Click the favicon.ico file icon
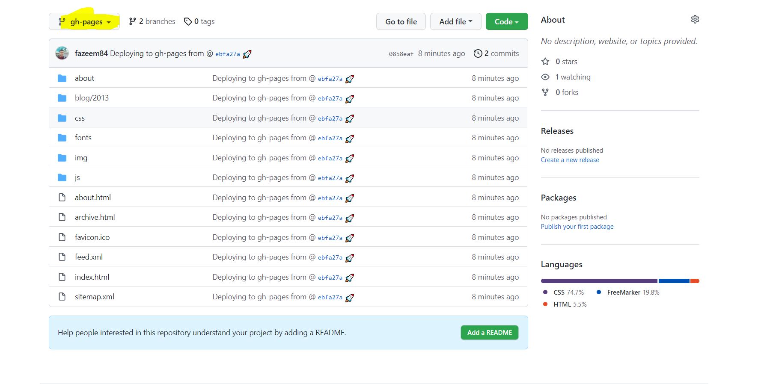Viewport: 773px width, 384px height. (62, 237)
